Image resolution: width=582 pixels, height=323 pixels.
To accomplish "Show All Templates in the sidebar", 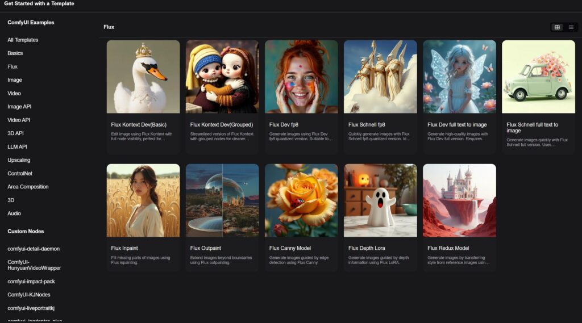I will [23, 40].
